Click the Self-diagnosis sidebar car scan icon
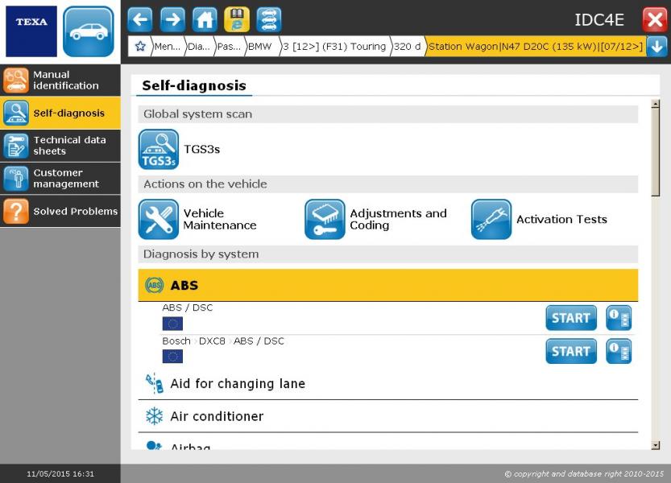 [x=16, y=113]
